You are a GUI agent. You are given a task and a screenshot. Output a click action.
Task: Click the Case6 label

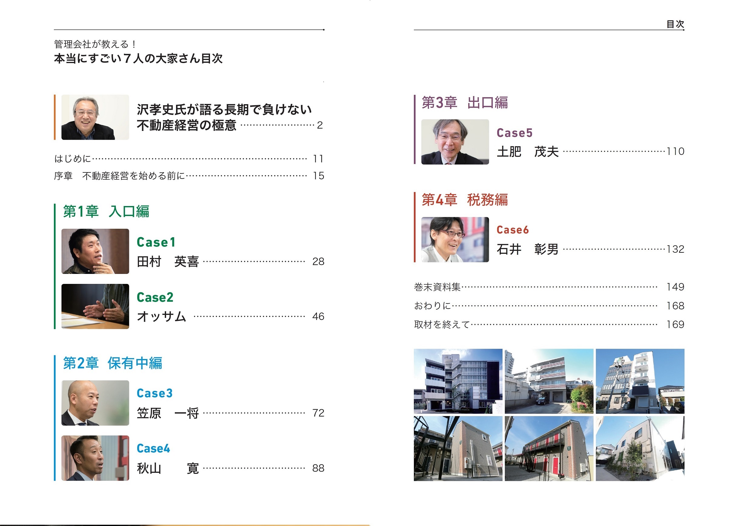click(513, 230)
